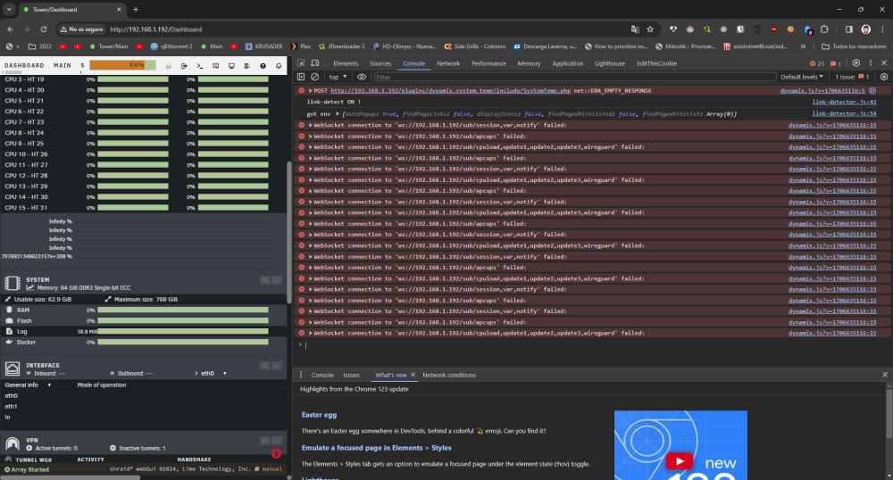This screenshot has width=893, height=480.
Task: Expand the eth0 interface selector
Action: 213,373
